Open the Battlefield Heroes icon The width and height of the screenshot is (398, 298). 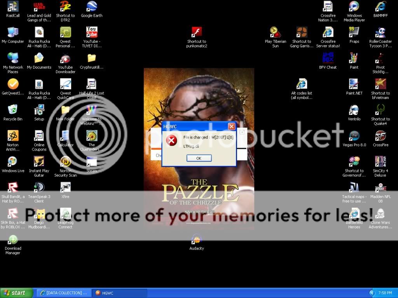(354, 214)
